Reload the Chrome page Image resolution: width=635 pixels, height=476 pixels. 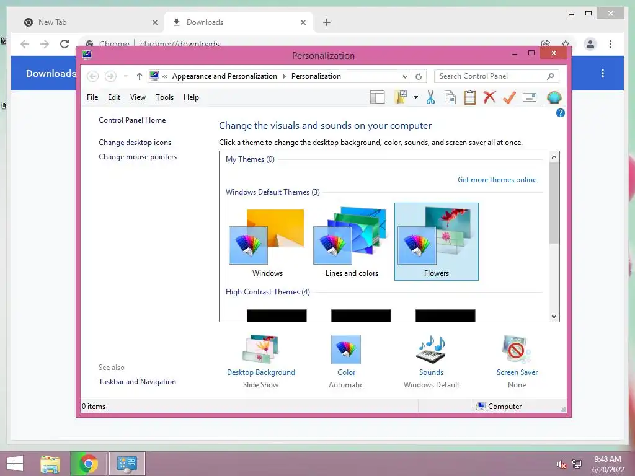point(64,44)
